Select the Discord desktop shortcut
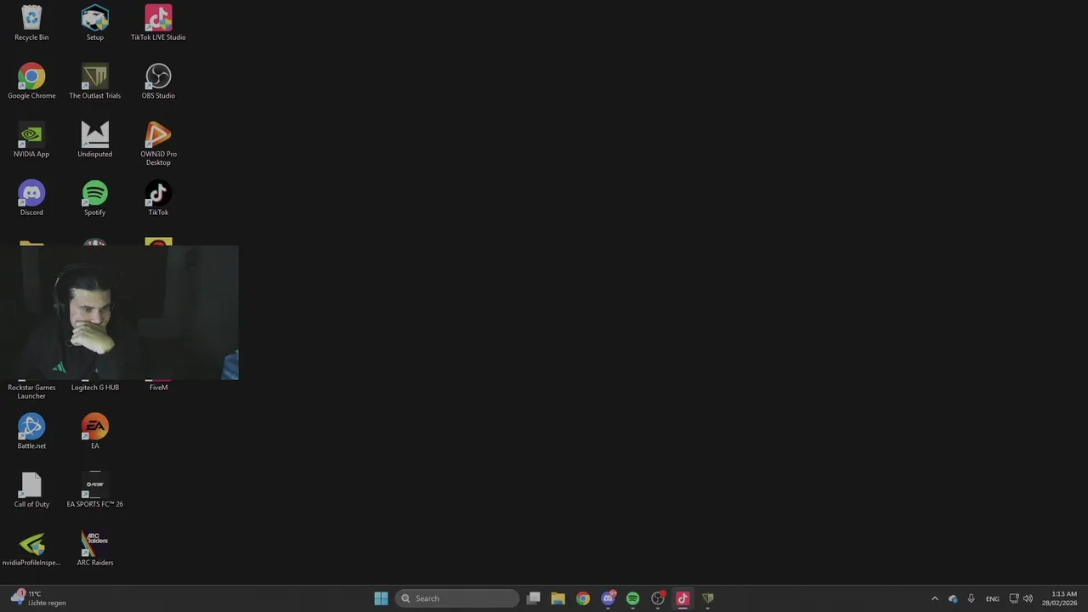The width and height of the screenshot is (1088, 612). (31, 198)
